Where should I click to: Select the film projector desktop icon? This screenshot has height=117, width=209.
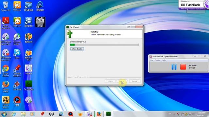point(40,22)
